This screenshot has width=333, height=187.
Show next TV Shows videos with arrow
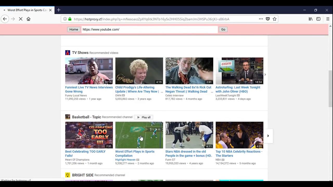pyautogui.click(x=265, y=75)
